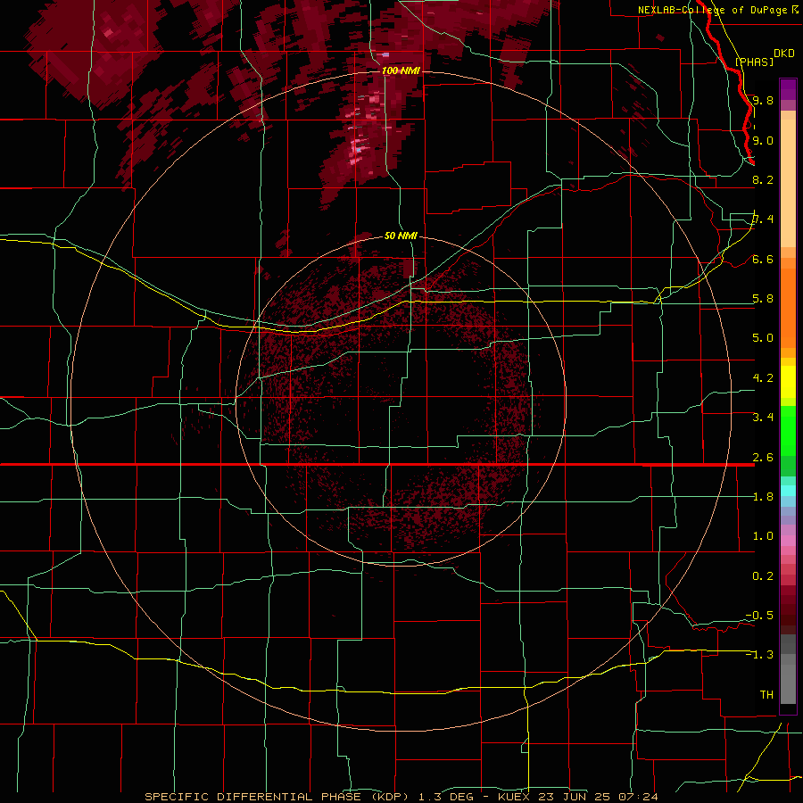
Task: Click the SPECIFIC DIFFERENTIAL PHASE (KDP) title text
Action: pyautogui.click(x=277, y=797)
